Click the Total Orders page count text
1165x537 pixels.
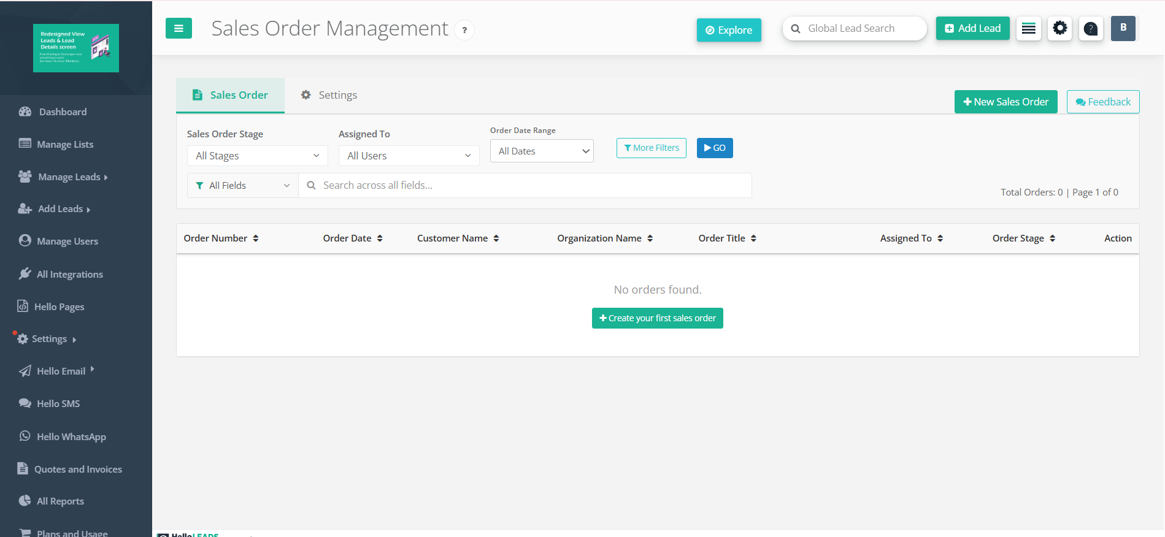coord(1059,192)
